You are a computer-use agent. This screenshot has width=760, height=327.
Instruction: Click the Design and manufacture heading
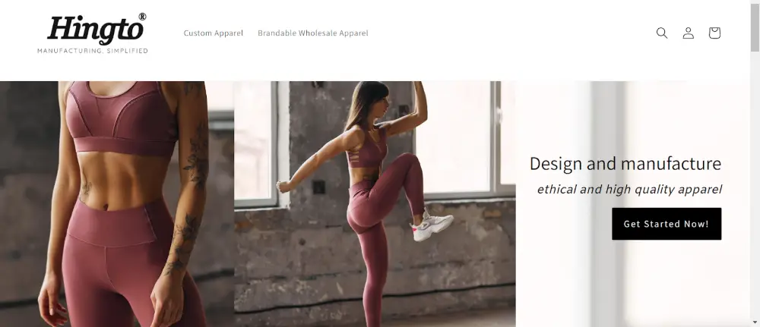click(x=625, y=164)
